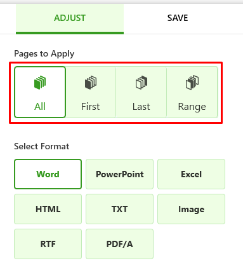The height and width of the screenshot is (270, 243).
Task: Click the green stacked-pages All icon
Action: (x=40, y=83)
